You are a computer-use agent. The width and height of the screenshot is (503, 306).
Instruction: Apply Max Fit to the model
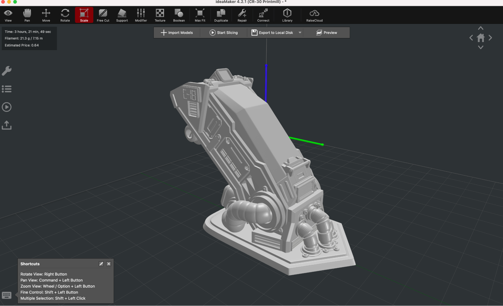[200, 15]
